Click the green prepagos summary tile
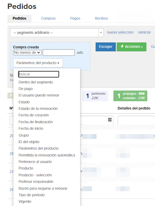Screen dimensions: 155x206 (130, 96)
